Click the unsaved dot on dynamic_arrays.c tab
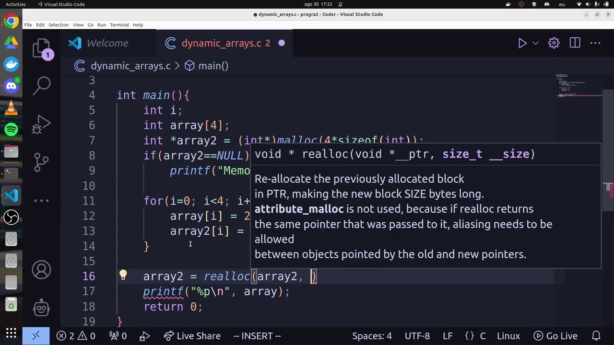This screenshot has height=345, width=614. 282,43
